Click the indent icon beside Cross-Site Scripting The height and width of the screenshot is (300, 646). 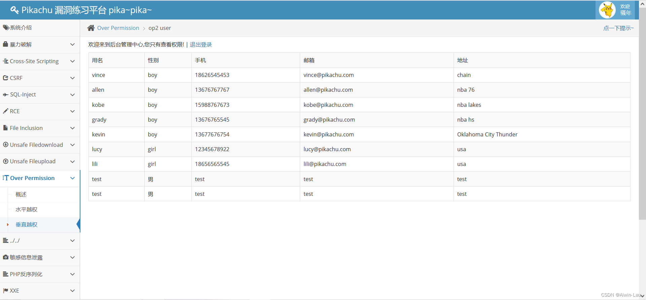[x=5, y=61]
